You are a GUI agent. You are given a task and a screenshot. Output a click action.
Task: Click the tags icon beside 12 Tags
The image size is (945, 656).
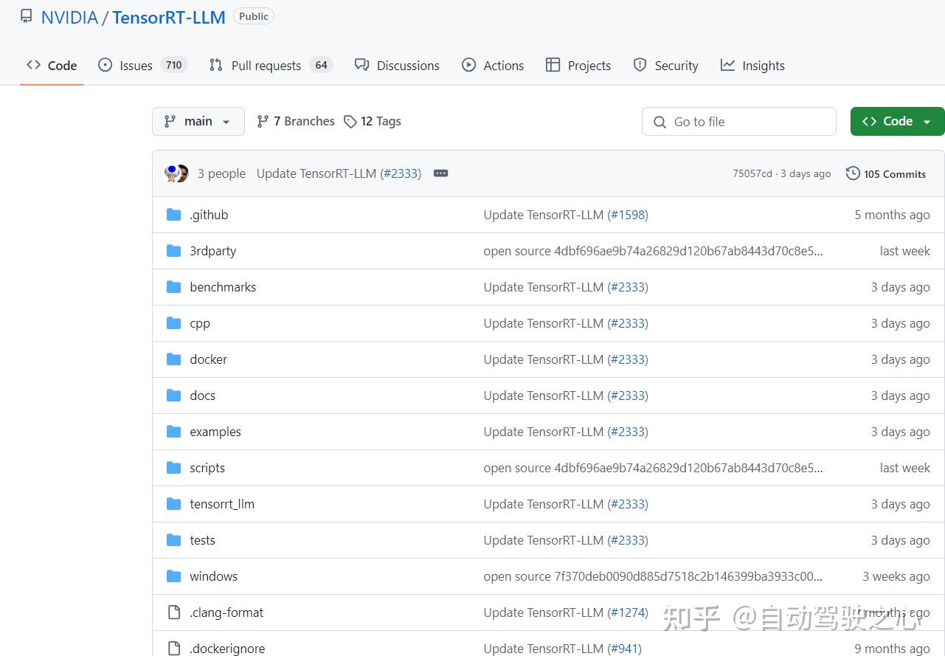click(x=350, y=122)
